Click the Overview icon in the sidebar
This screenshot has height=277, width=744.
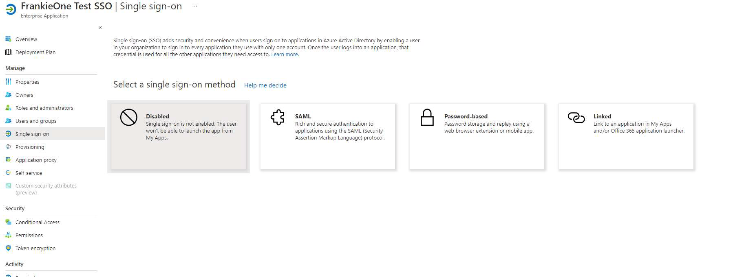pyautogui.click(x=8, y=39)
